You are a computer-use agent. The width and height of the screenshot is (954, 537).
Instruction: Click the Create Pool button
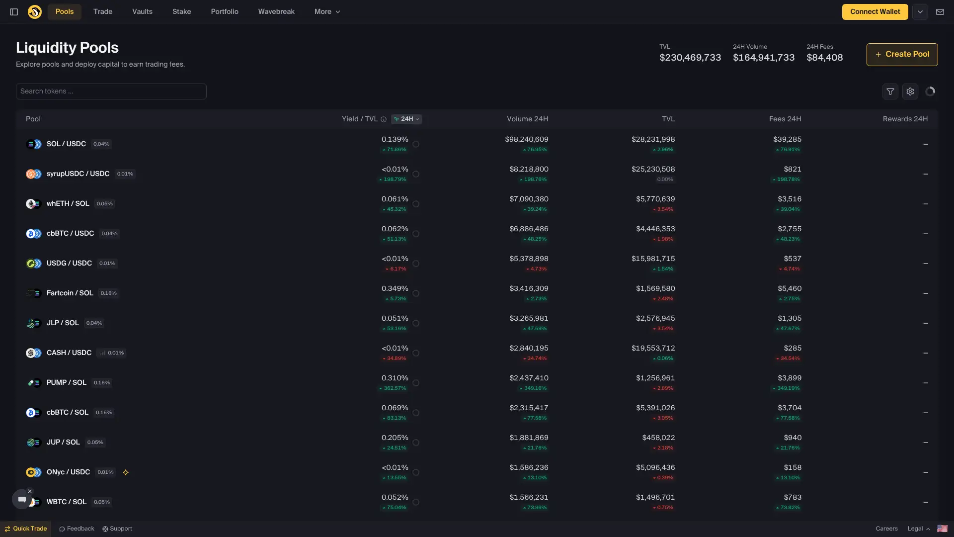(x=902, y=55)
